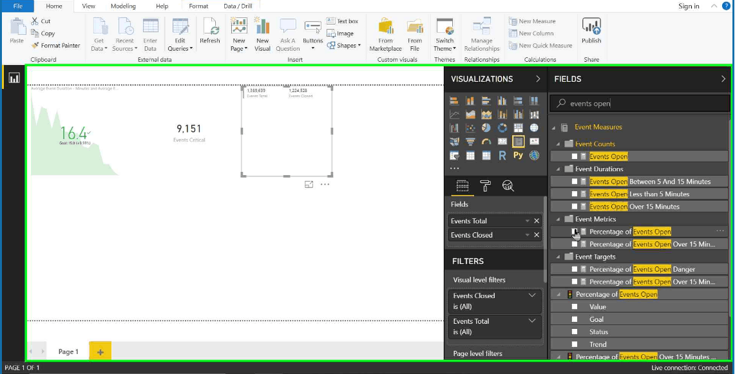Open the Analytics magnifier pane

click(x=508, y=186)
